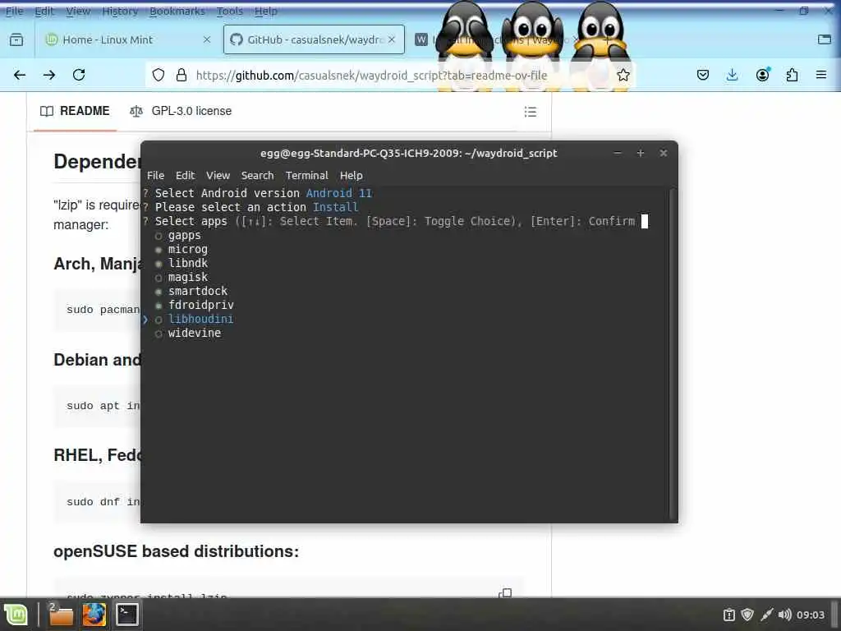Minimize the terminal window
841x631 pixels.
(618, 154)
